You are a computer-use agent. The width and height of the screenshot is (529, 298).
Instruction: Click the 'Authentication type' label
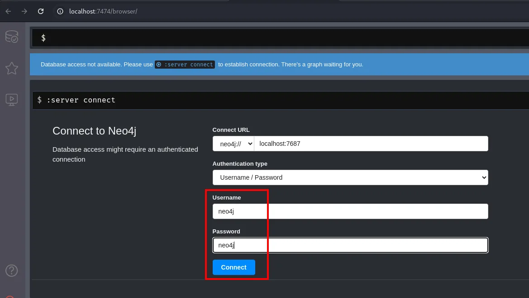pos(240,163)
